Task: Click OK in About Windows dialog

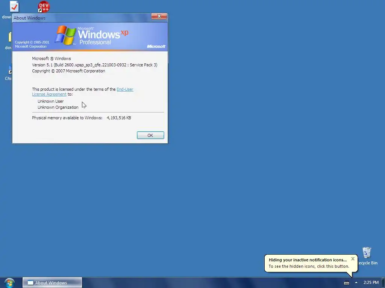Action: [x=150, y=135]
